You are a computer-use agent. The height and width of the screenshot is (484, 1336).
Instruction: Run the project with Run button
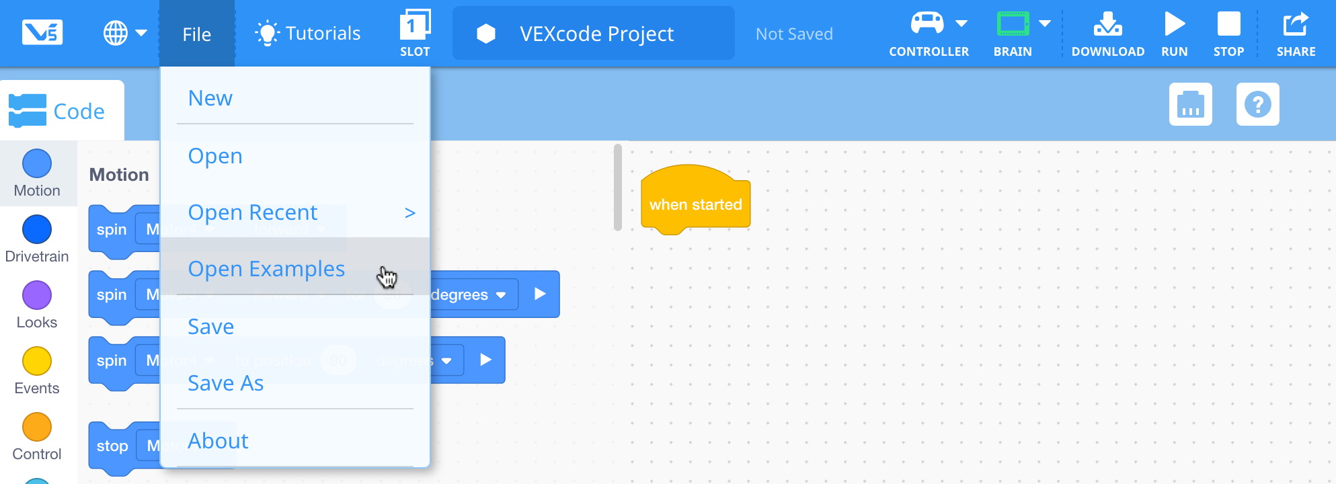pyautogui.click(x=1174, y=24)
